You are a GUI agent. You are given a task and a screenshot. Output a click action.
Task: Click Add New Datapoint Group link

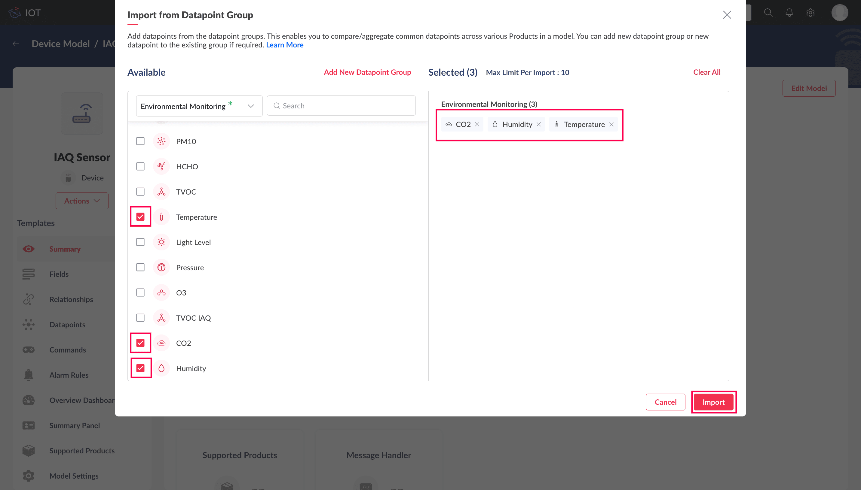pyautogui.click(x=367, y=72)
